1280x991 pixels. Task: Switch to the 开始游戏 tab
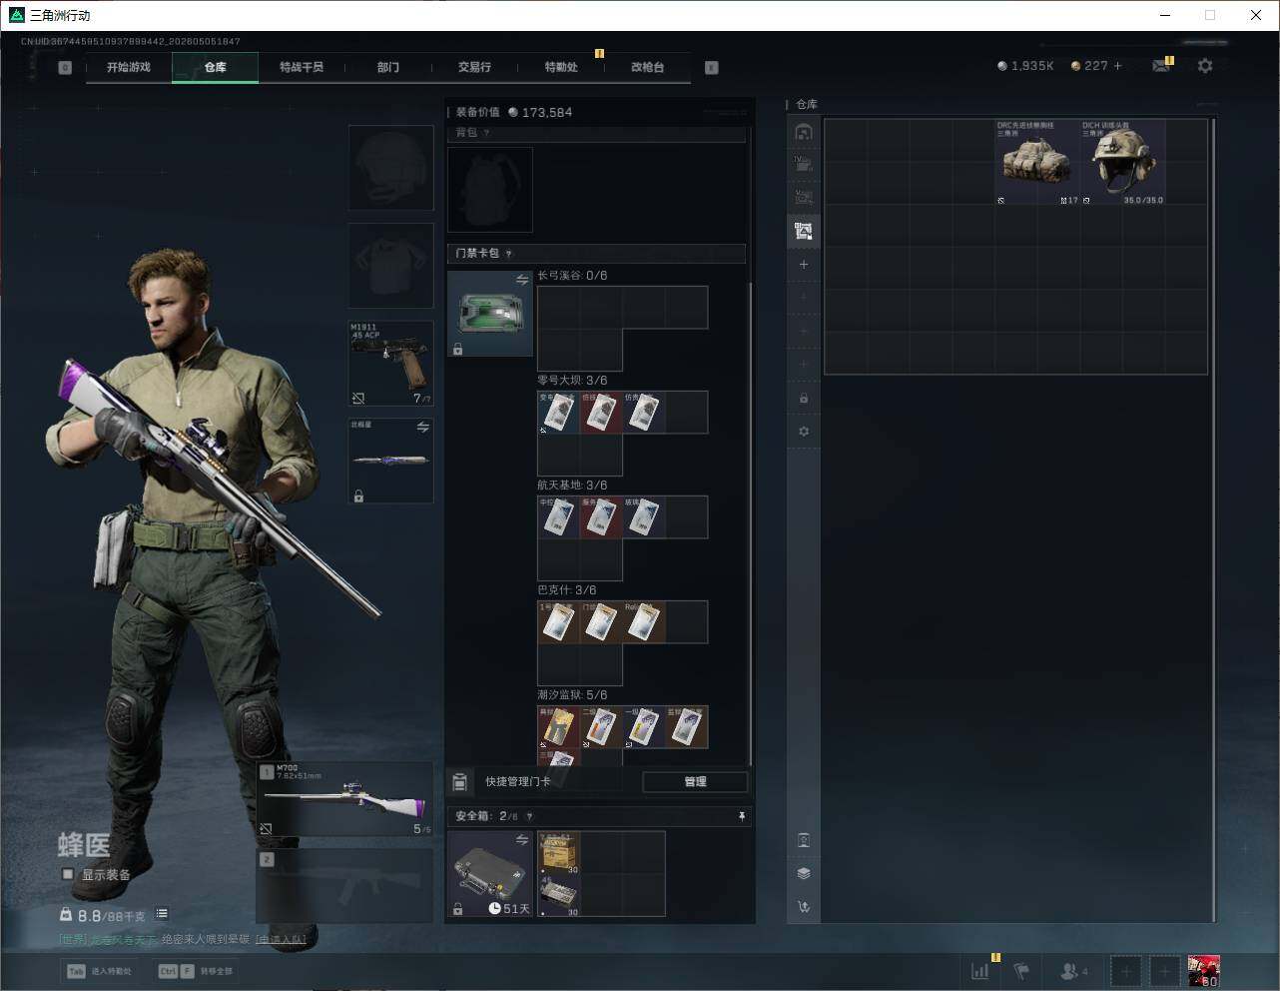click(129, 67)
